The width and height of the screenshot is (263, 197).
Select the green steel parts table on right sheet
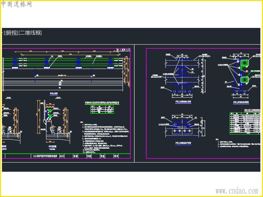[245, 123]
